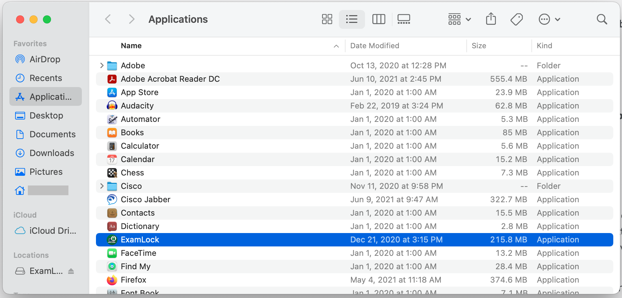Select the Audacity app icon

coord(112,106)
